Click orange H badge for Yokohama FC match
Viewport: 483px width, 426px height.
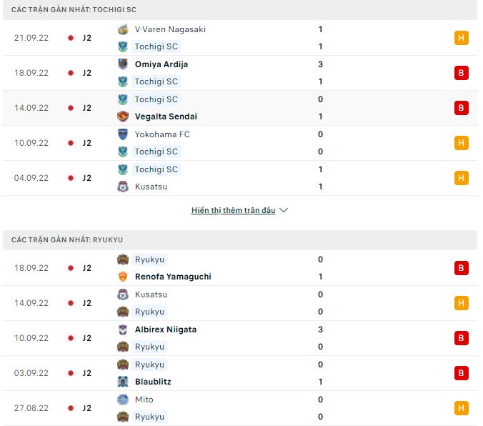pyautogui.click(x=461, y=143)
